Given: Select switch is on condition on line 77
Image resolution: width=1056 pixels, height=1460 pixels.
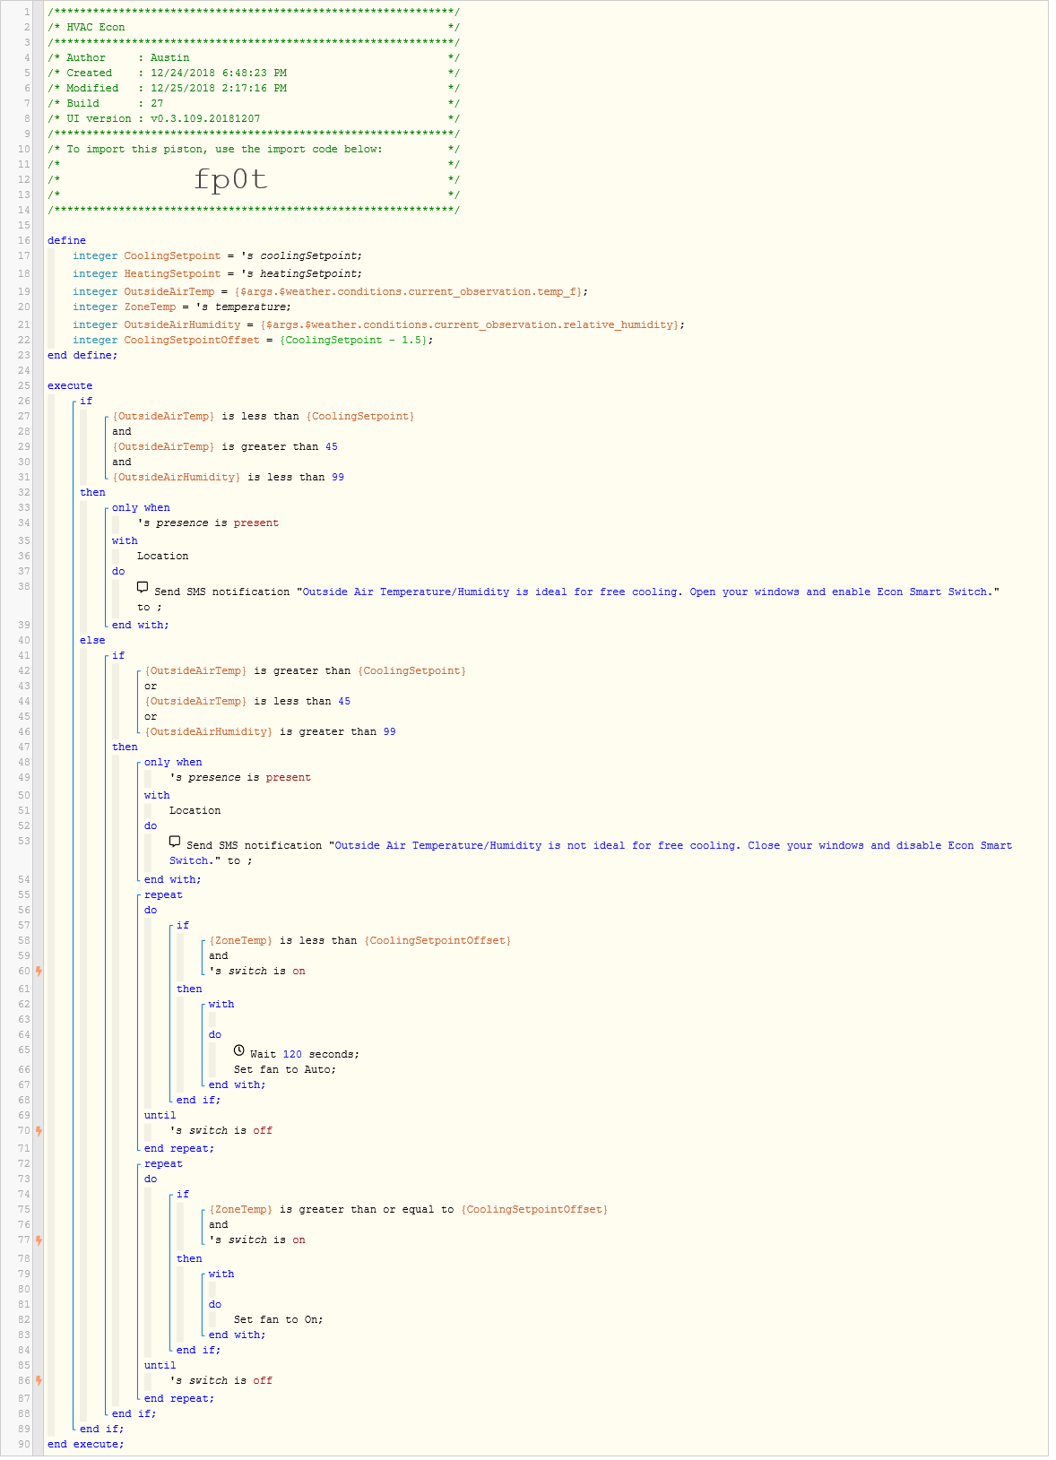Looking at the screenshot, I should pyautogui.click(x=257, y=1240).
